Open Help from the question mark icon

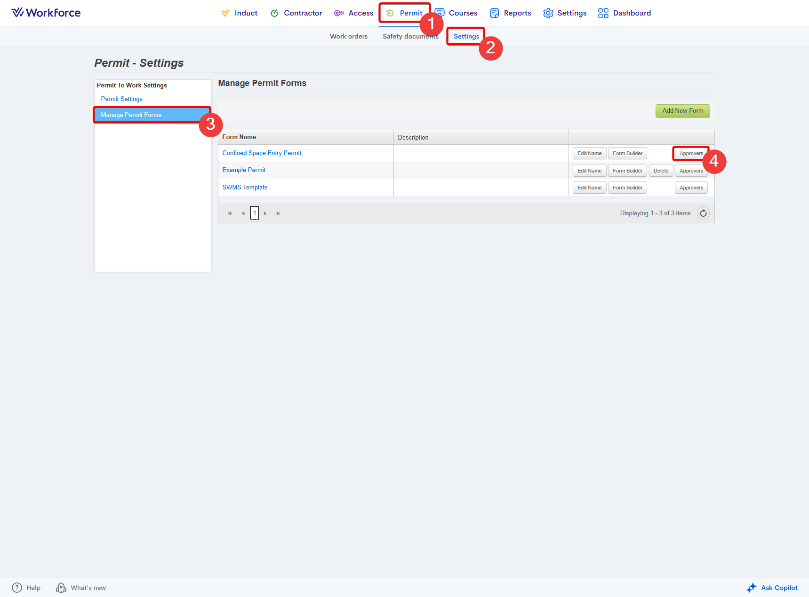(x=17, y=588)
